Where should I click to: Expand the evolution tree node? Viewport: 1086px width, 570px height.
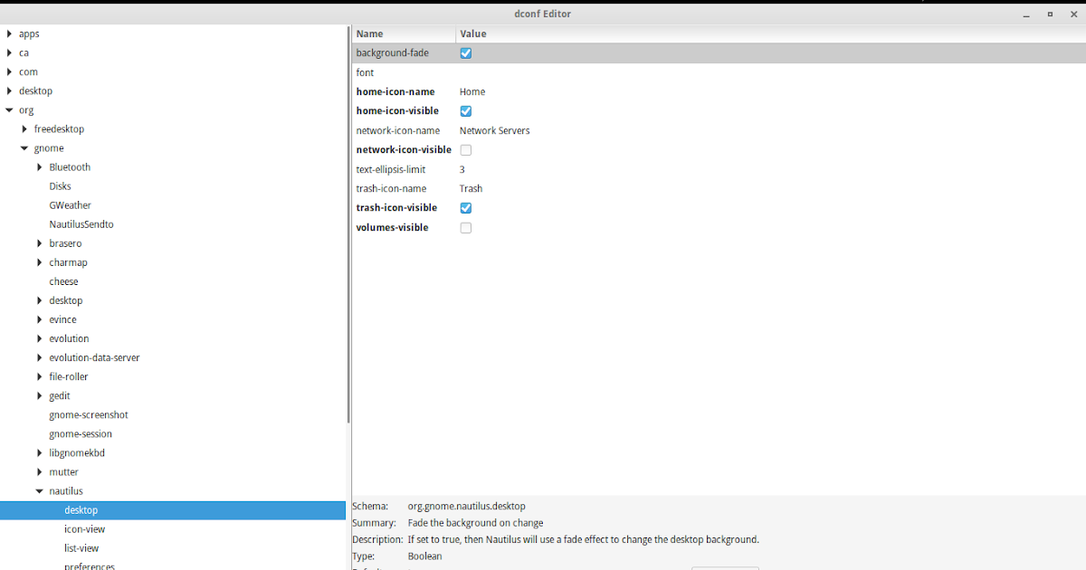click(40, 338)
